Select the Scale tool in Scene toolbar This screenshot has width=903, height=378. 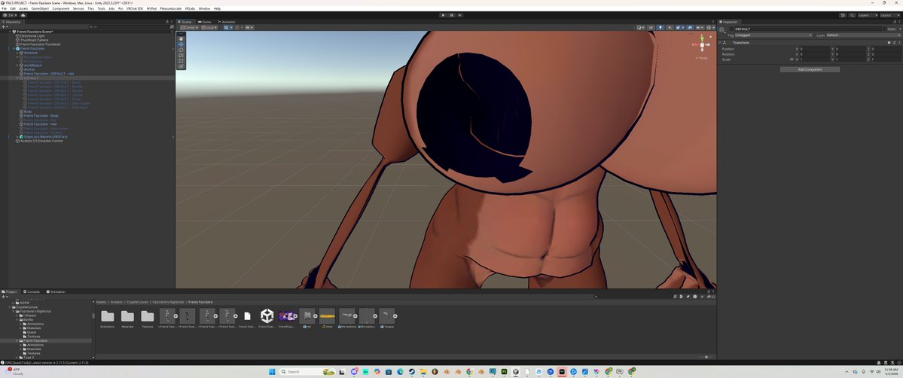182,55
